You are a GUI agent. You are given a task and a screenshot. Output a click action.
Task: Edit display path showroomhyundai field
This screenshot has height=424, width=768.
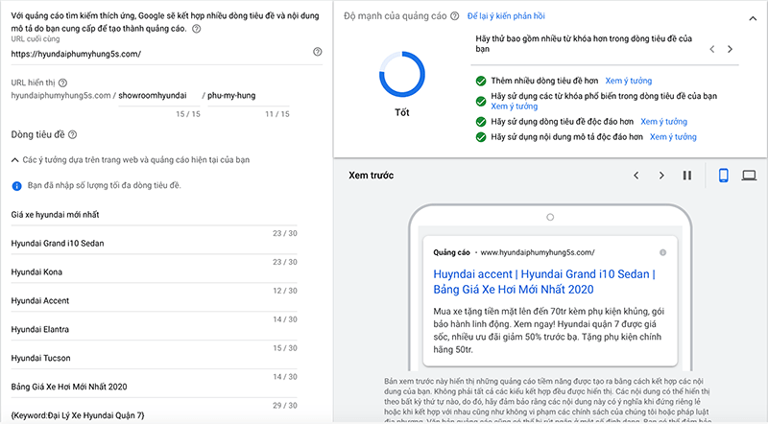[x=159, y=96]
